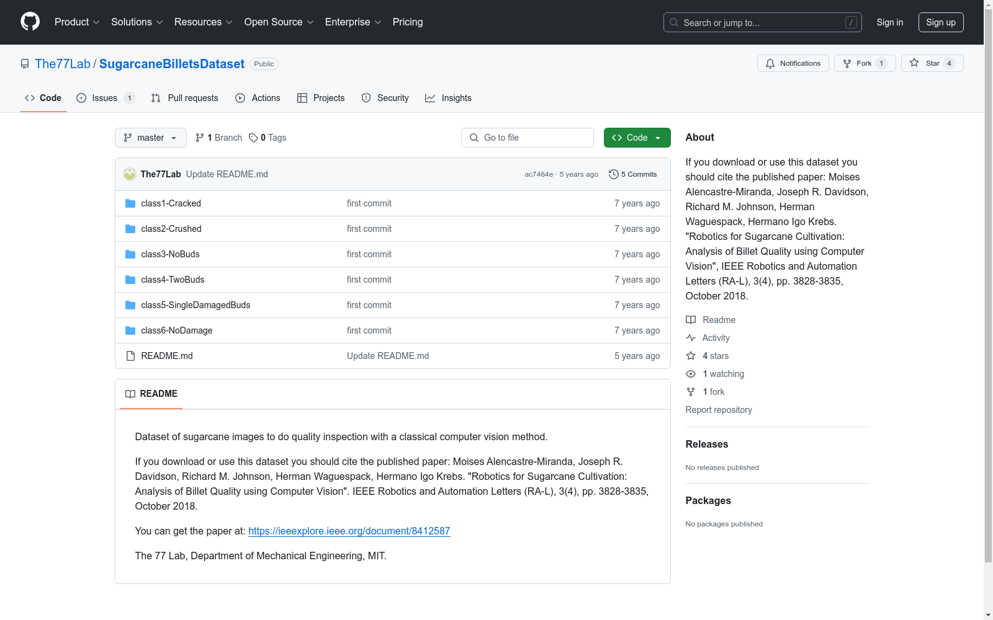
Task: Click Report repository
Action: pyautogui.click(x=719, y=410)
